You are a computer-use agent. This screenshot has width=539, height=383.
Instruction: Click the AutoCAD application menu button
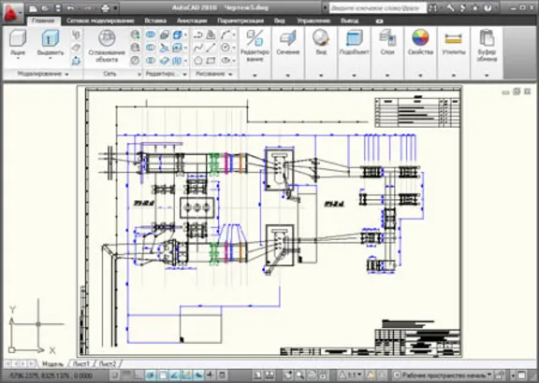(12, 12)
